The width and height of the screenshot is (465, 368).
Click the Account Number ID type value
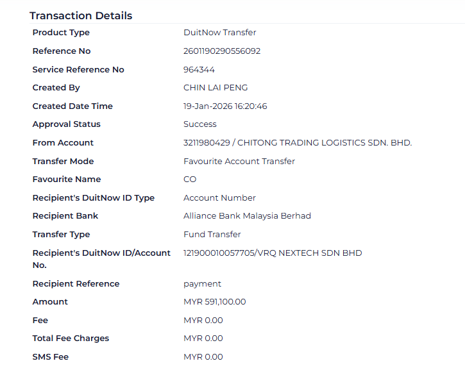(x=219, y=198)
